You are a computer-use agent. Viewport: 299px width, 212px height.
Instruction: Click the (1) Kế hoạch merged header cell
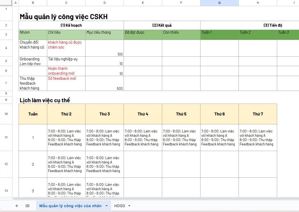[71, 25]
